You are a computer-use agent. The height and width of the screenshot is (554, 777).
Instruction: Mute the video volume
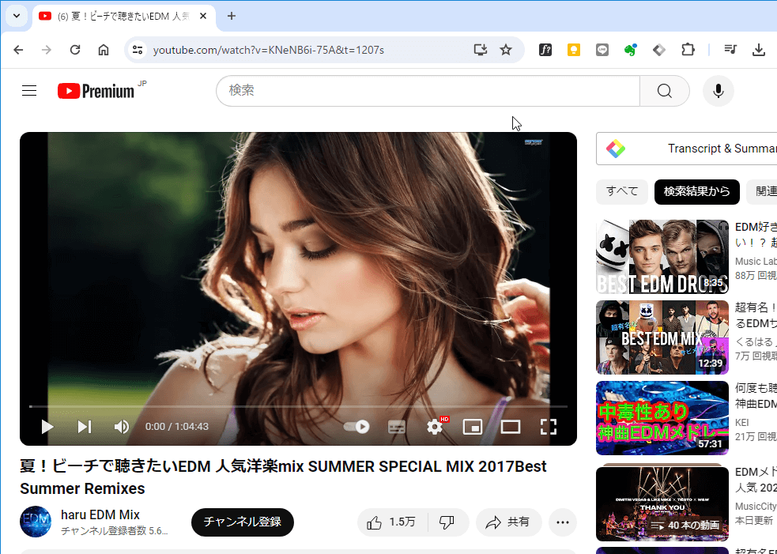point(121,427)
